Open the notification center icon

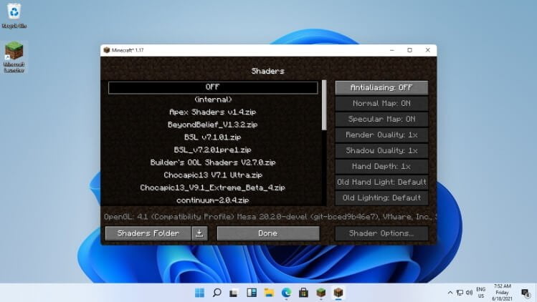coord(525,293)
